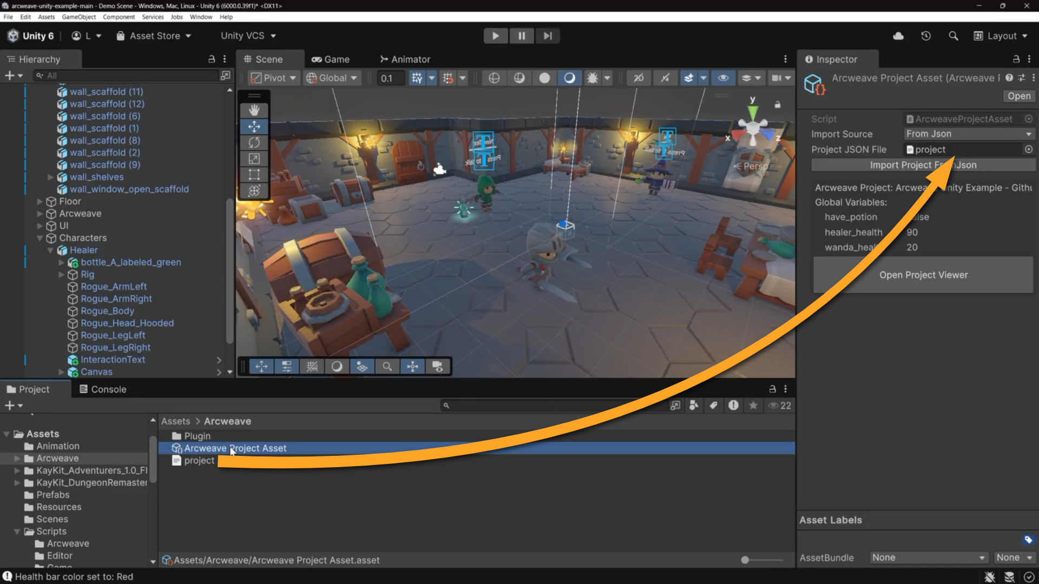The height and width of the screenshot is (584, 1039).
Task: Switch to the Game tab
Action: [331, 59]
